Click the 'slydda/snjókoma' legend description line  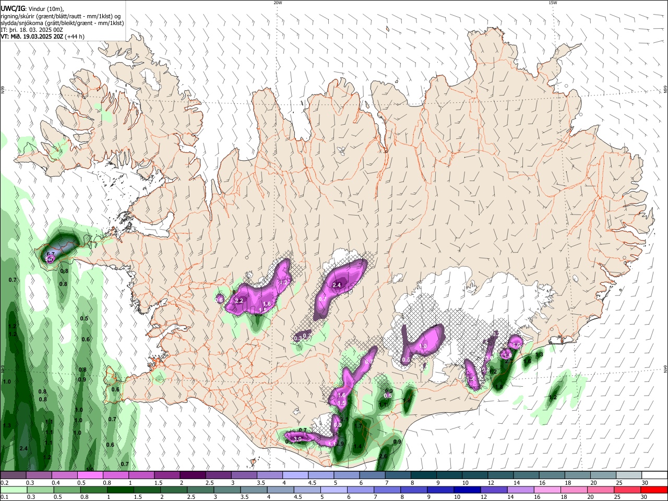click(62, 23)
